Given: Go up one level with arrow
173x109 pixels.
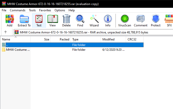Looking at the screenshot, I should point(6,32).
